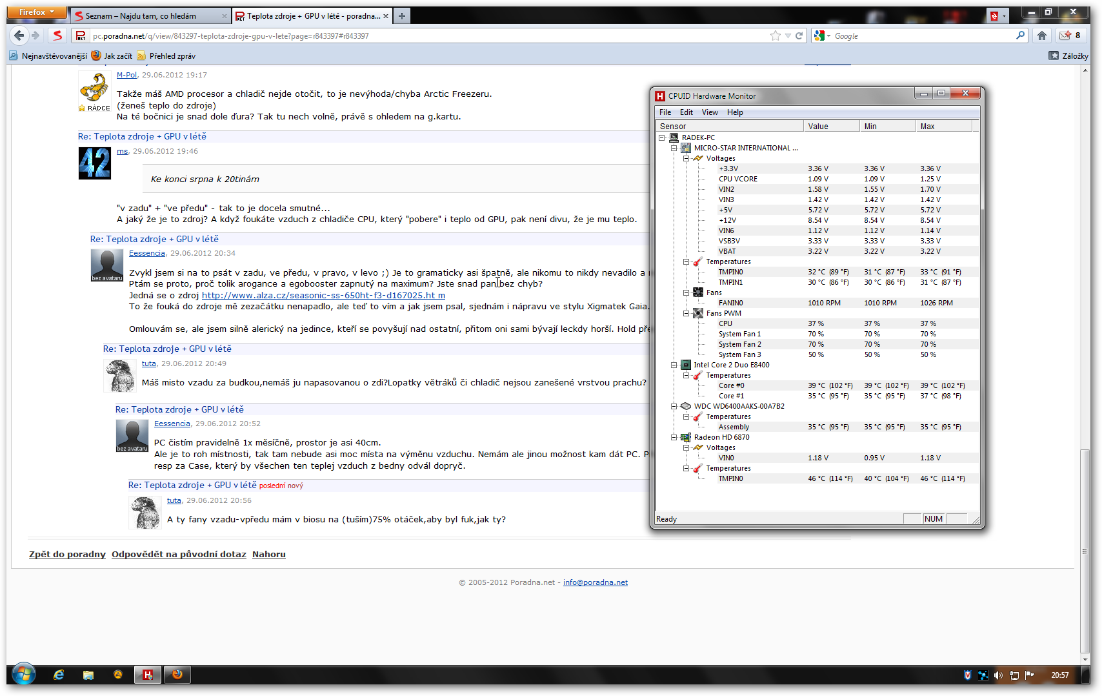The image size is (1102, 696).
Task: Open HWMonitor File menu
Action: (665, 112)
